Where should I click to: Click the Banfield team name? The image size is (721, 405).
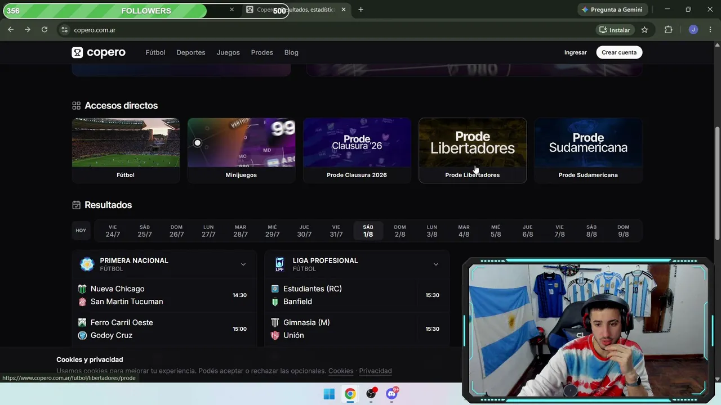click(297, 302)
